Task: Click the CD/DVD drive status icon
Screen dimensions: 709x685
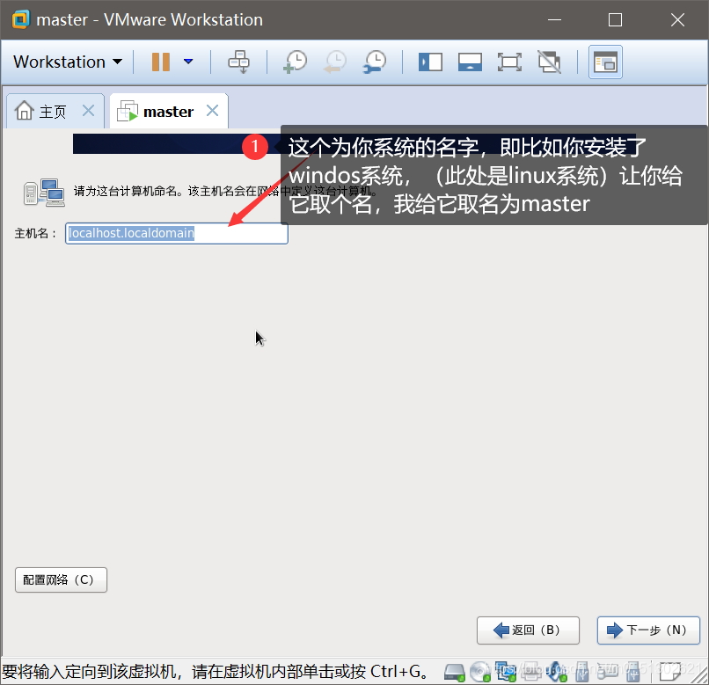Action: pos(479,673)
